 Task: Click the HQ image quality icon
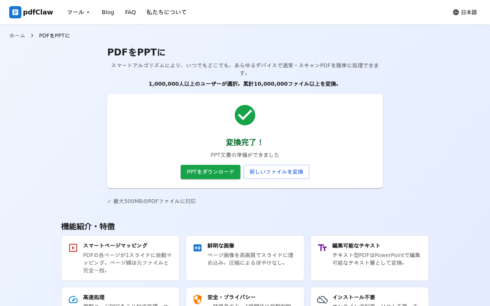[x=198, y=248]
